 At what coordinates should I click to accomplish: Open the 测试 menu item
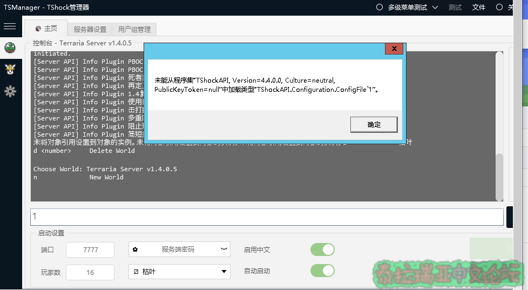point(455,8)
